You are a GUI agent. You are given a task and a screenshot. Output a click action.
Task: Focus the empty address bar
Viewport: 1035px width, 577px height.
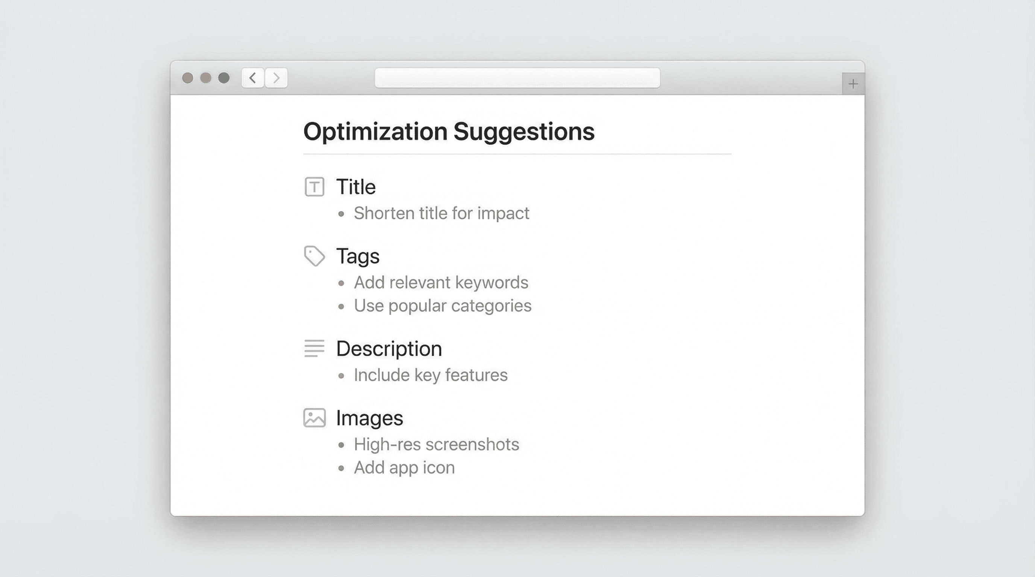pyautogui.click(x=517, y=78)
